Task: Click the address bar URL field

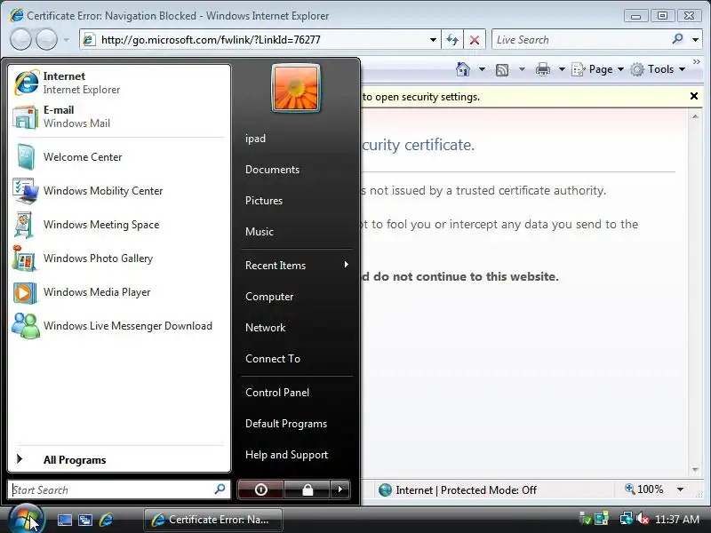Action: (x=254, y=39)
